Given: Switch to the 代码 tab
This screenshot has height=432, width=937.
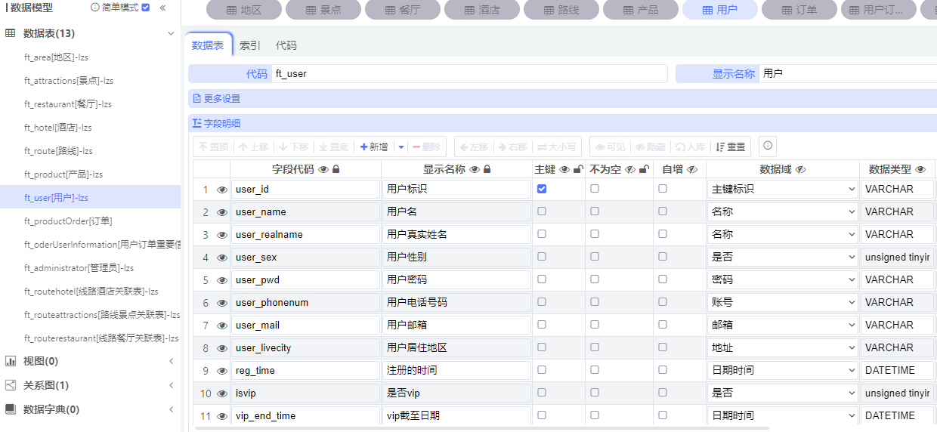Looking at the screenshot, I should (x=286, y=45).
